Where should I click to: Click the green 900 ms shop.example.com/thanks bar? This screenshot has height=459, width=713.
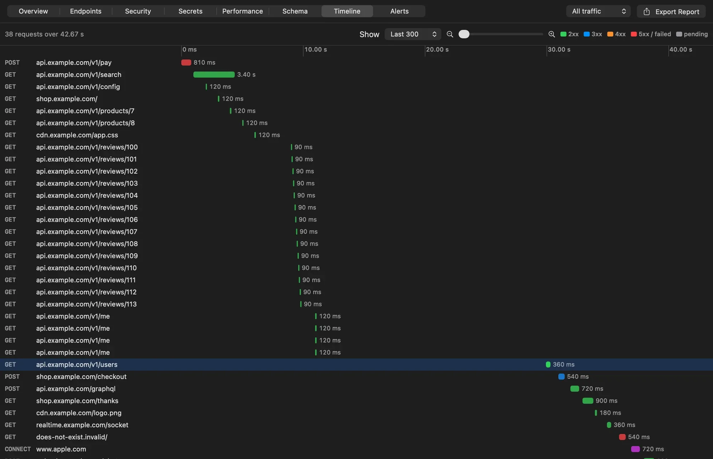[x=588, y=401]
